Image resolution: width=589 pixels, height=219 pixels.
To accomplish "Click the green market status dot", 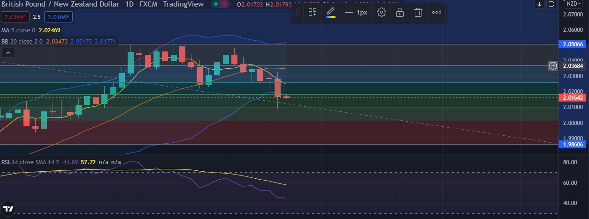I will (215, 4).
